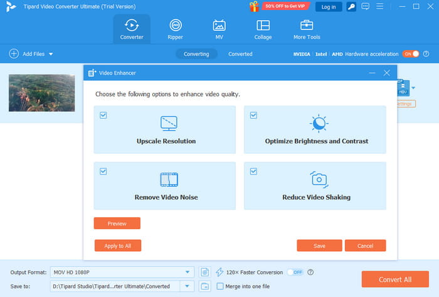439x297 pixels.
Task: Uncheck Reduce Video Shaking checkbox
Action: 253,171
